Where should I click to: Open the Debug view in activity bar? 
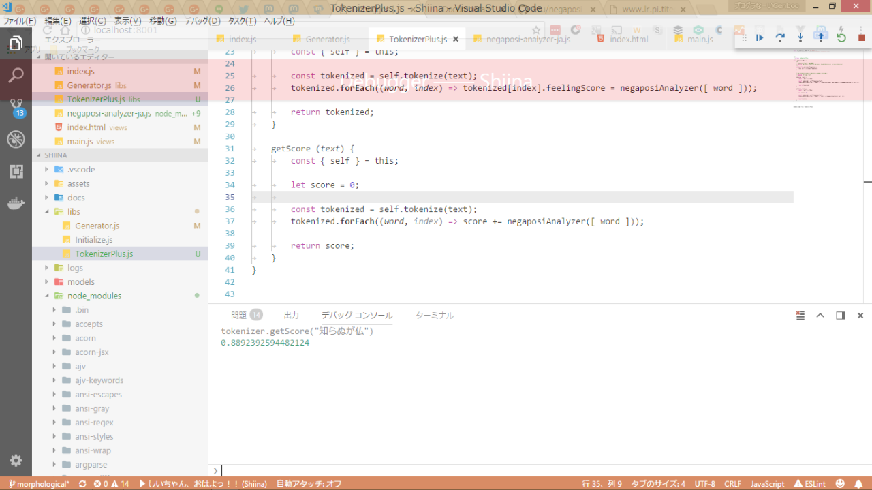click(x=16, y=140)
